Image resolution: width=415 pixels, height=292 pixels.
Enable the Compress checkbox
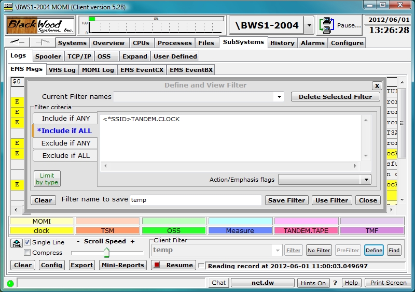click(x=27, y=253)
